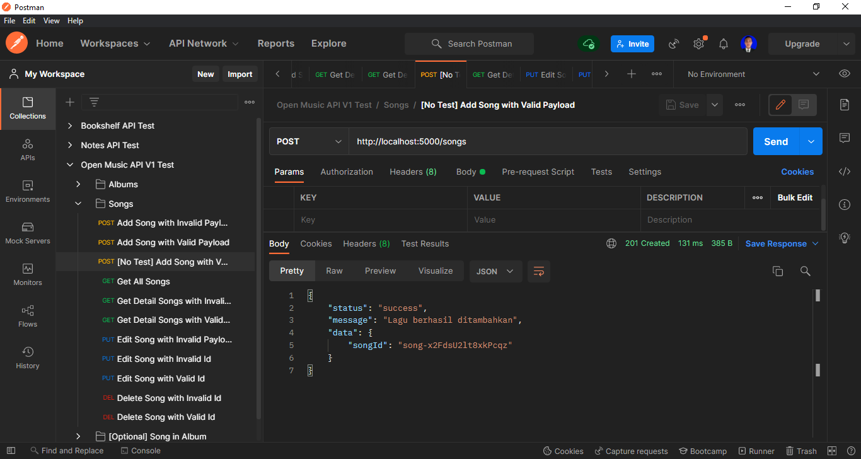Open comments icon in right sidebar
This screenshot has width=861, height=459.
click(x=845, y=138)
